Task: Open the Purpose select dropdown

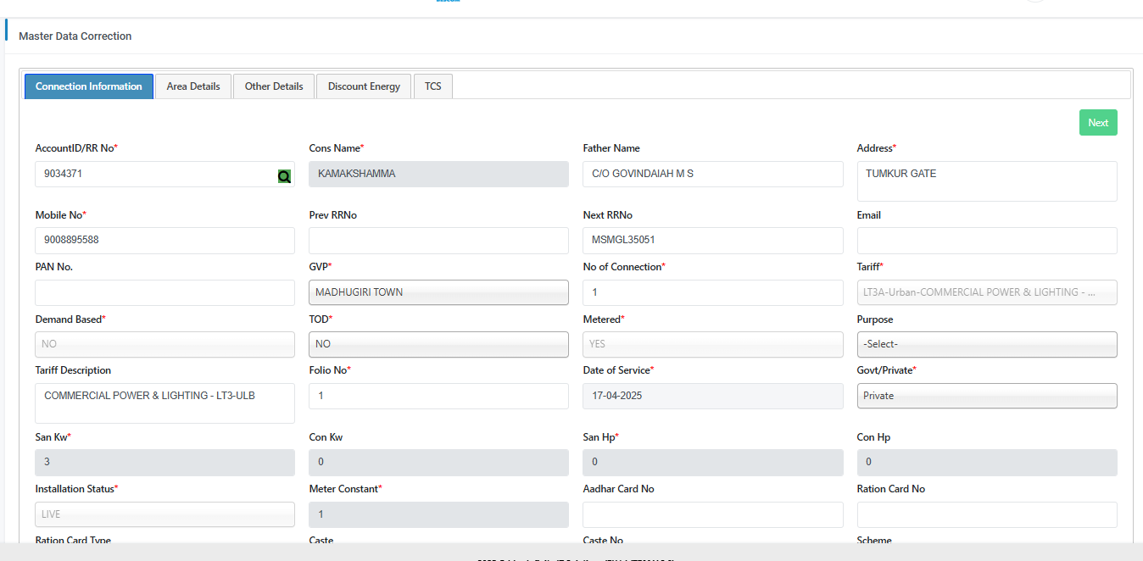Action: coord(986,345)
